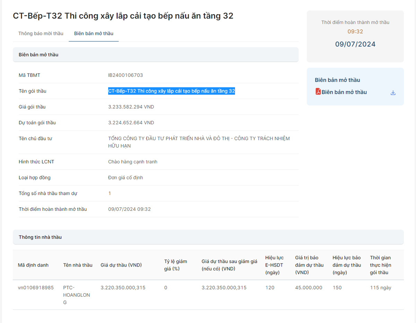
Task: Open the Biên bản mở thầu PDF link
Action: click(344, 92)
